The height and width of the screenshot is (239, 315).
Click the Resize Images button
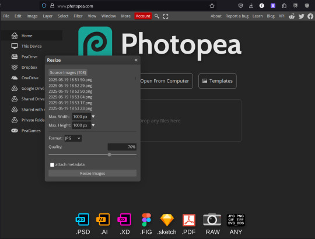(92, 173)
